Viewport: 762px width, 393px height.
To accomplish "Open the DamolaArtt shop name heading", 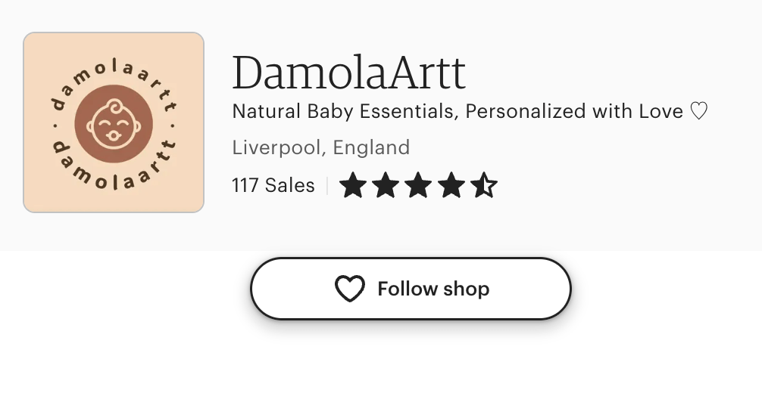I will point(348,73).
